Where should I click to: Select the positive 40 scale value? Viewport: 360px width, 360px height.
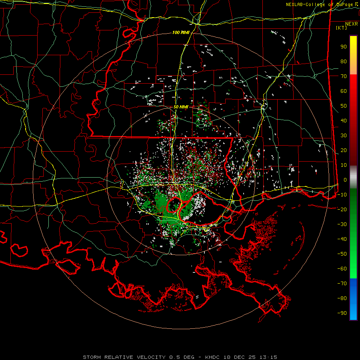click(x=344, y=121)
